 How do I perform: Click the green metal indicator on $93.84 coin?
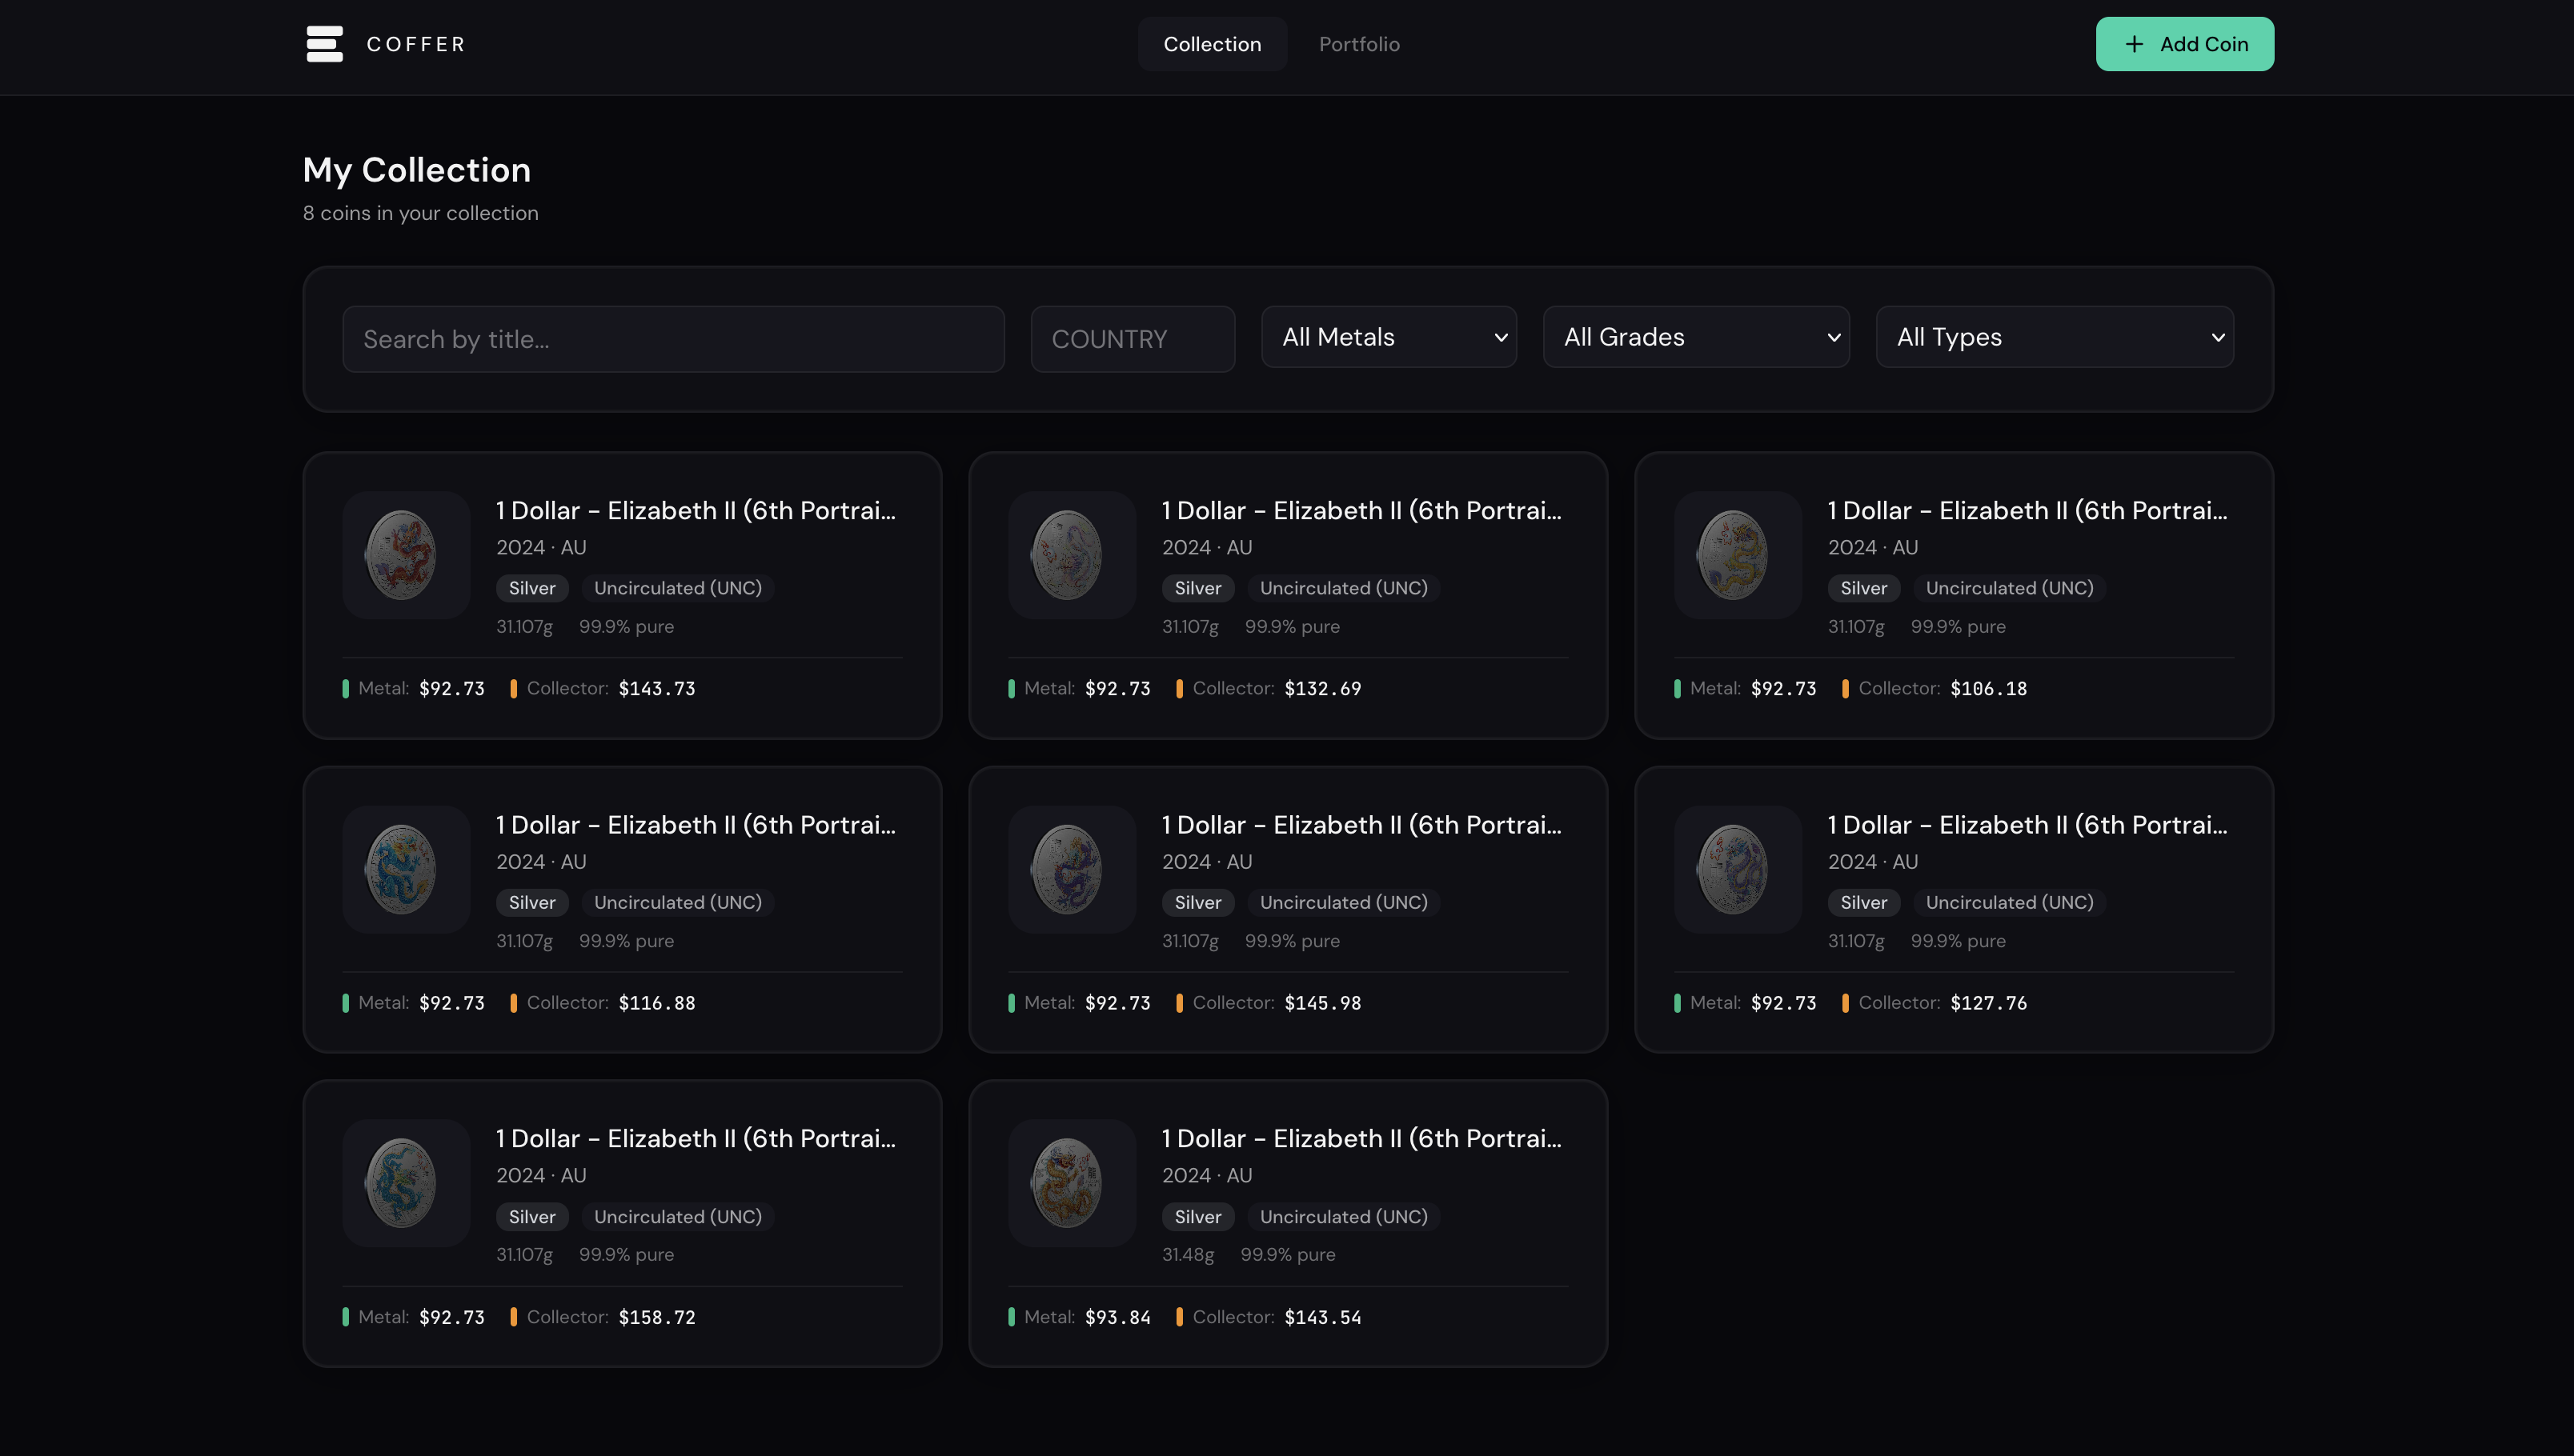point(1012,1317)
